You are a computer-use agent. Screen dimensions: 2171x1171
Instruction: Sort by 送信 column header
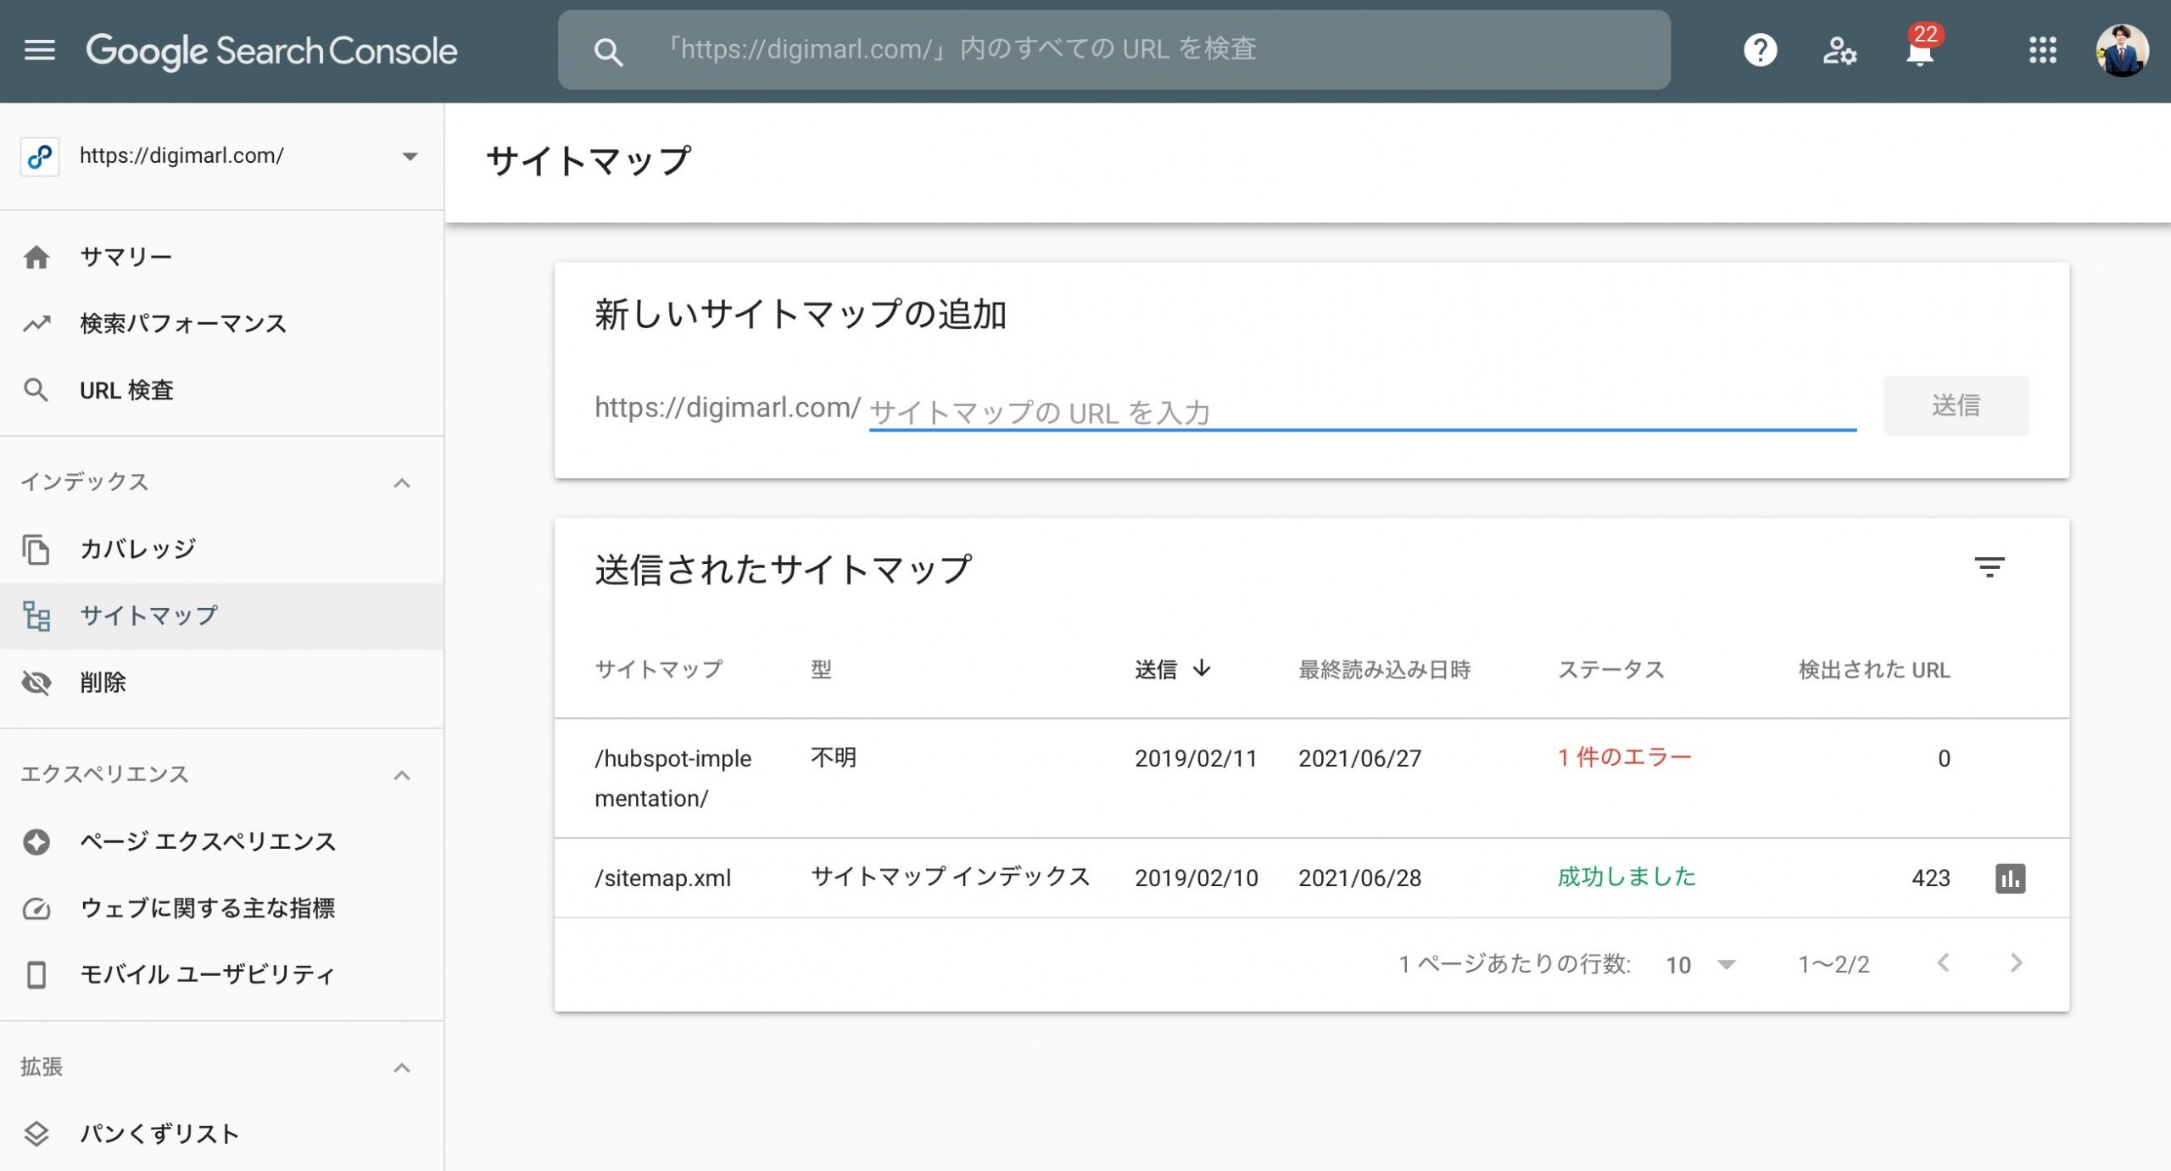pyautogui.click(x=1172, y=670)
